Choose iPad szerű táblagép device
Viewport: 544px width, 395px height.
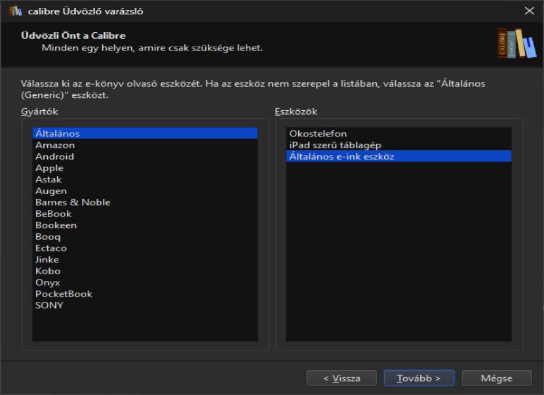[399, 145]
